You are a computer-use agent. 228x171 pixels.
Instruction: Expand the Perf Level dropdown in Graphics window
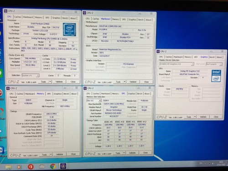coord(214,64)
